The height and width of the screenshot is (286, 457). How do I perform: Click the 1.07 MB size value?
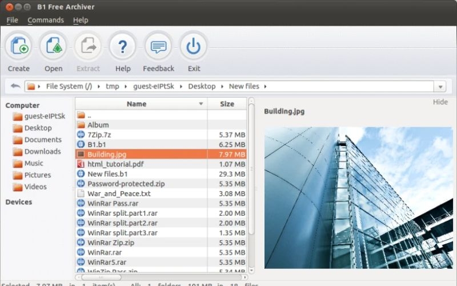(x=232, y=164)
